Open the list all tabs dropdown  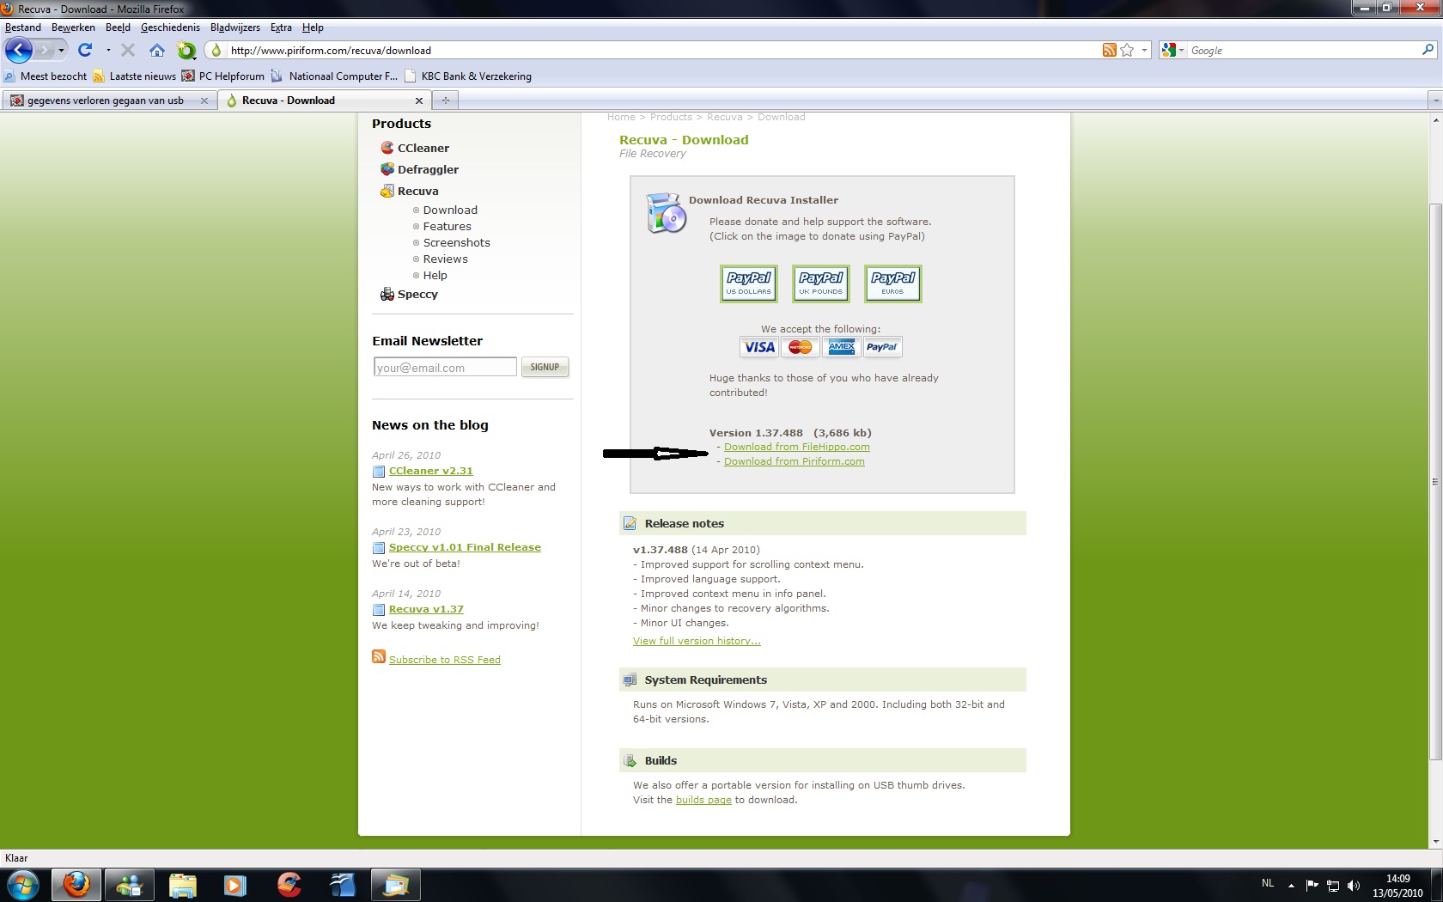coord(1434,101)
